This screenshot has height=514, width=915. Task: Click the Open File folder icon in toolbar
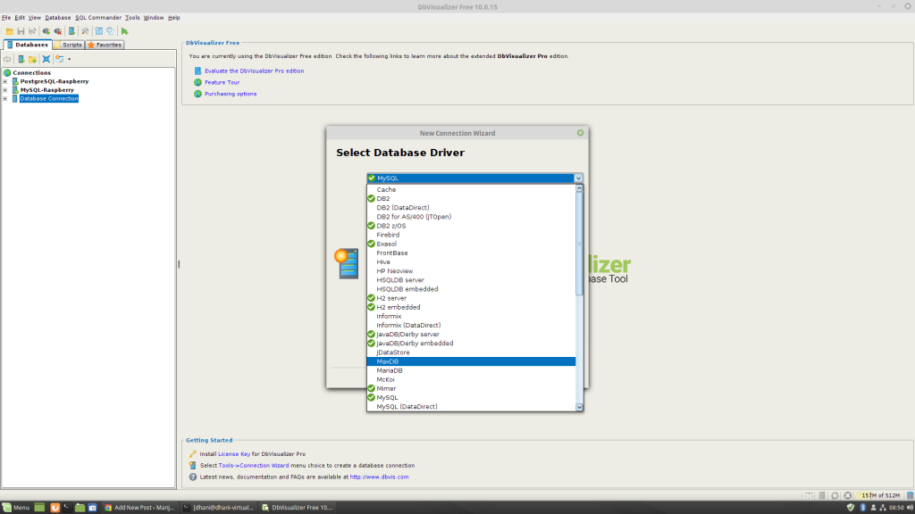tap(9, 31)
